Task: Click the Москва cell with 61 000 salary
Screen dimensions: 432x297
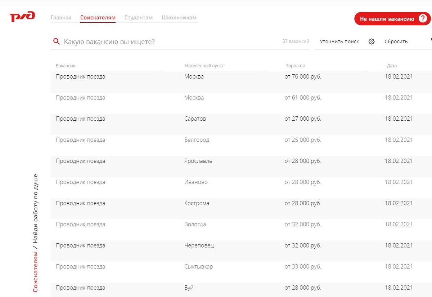Action: coord(194,98)
